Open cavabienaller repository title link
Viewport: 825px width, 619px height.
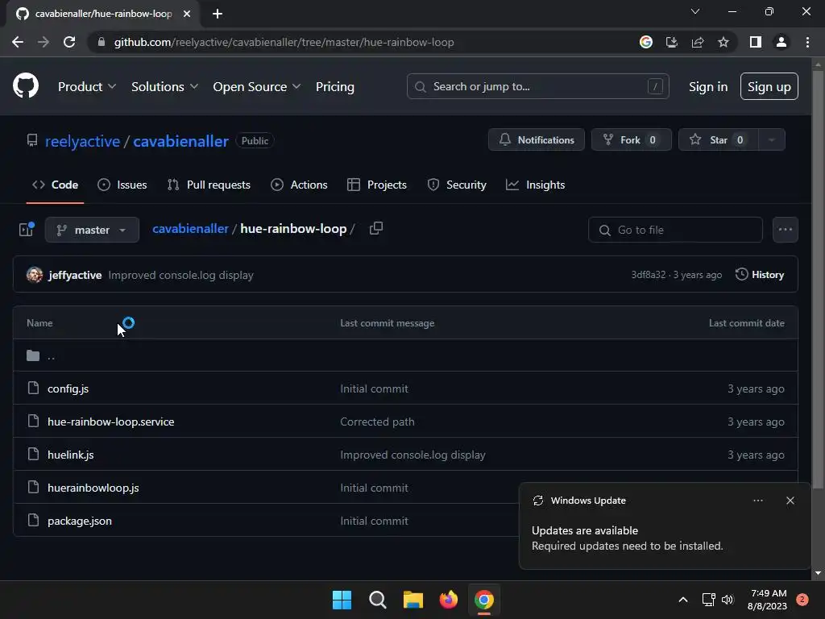(x=180, y=141)
